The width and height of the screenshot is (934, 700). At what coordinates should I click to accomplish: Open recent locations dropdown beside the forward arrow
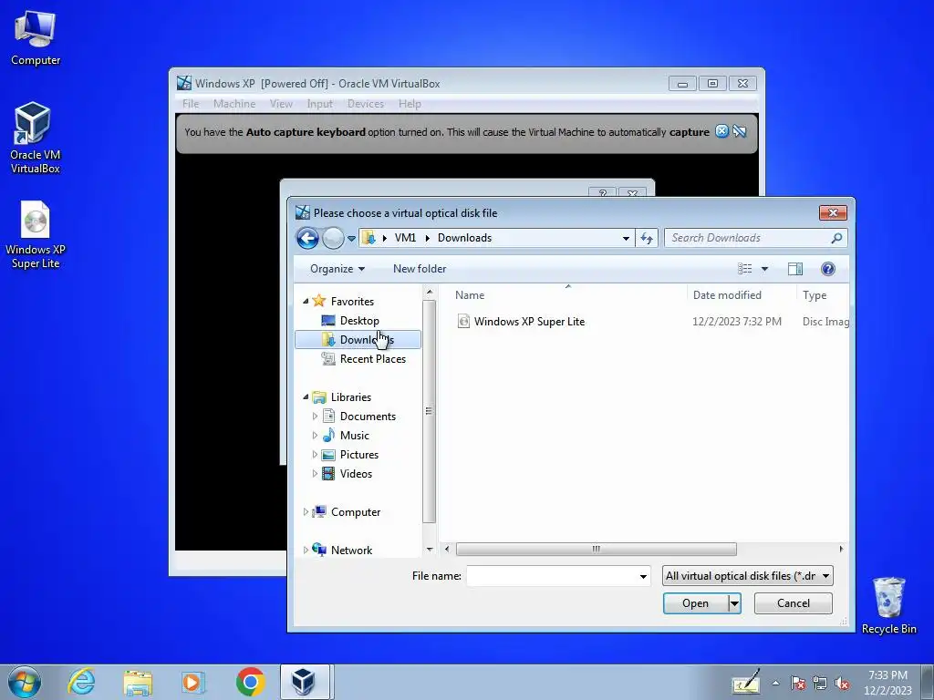[x=351, y=239]
